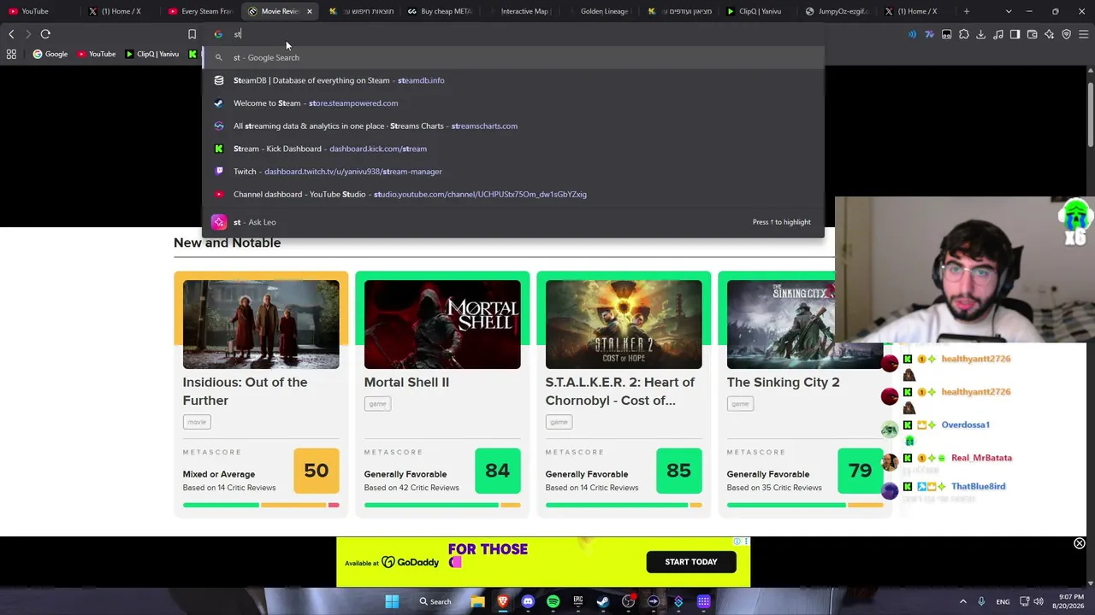Open Steam from the taskbar
Viewport: 1095px width, 615px height.
click(603, 601)
